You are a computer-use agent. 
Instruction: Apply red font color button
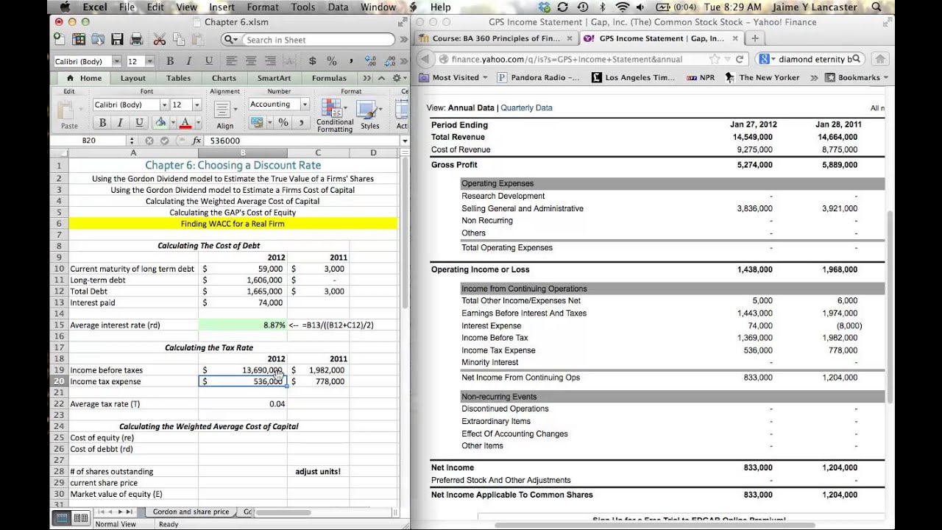tap(185, 123)
